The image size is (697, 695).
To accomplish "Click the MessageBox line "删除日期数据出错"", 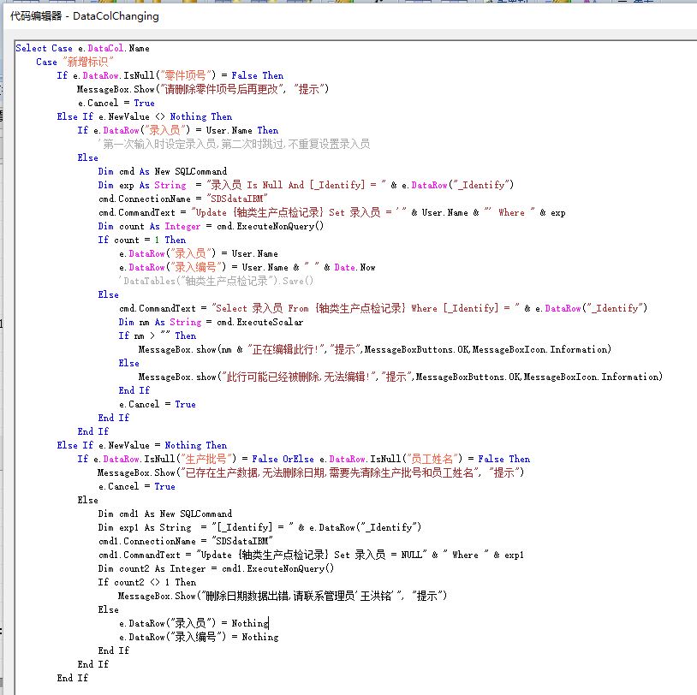I will [x=283, y=596].
